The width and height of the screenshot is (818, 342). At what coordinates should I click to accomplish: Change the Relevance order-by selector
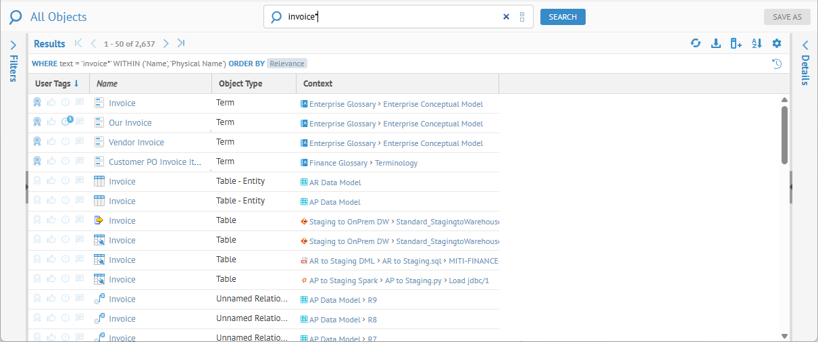point(287,64)
